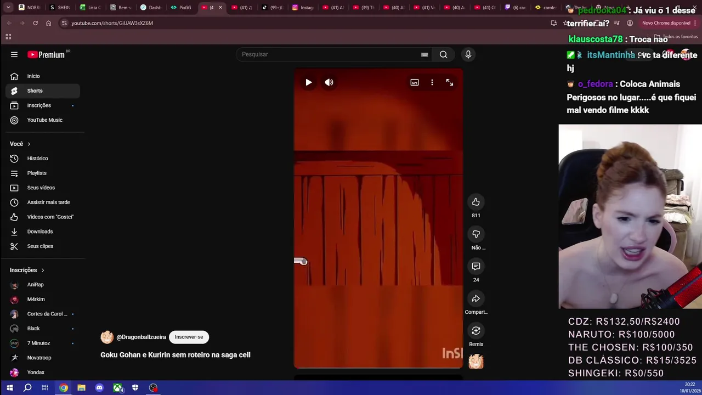
Task: Click the Inscrever-se subscribe button
Action: point(189,337)
